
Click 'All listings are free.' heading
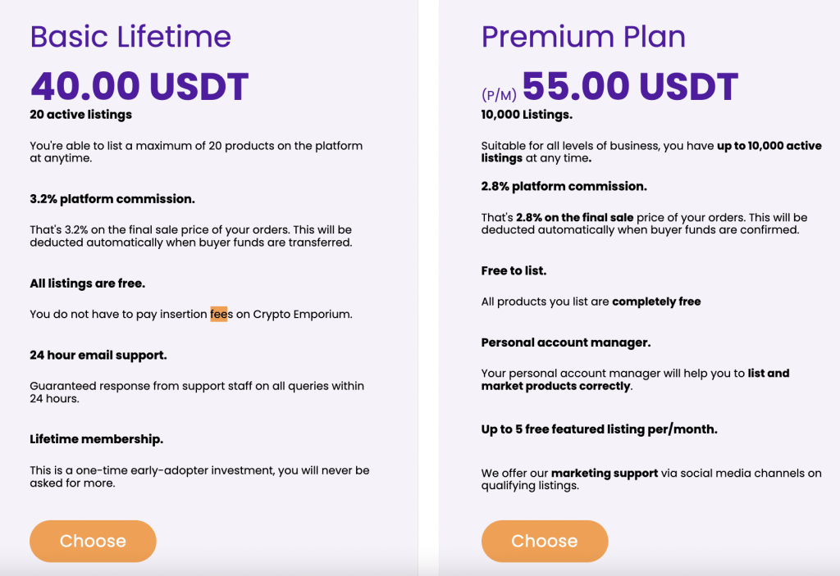[87, 283]
